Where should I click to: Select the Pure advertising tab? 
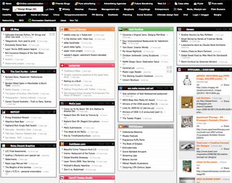pos(87,3)
